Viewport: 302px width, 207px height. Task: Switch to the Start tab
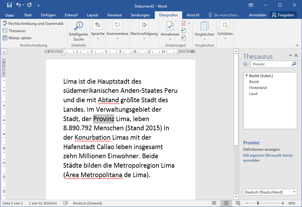point(28,15)
